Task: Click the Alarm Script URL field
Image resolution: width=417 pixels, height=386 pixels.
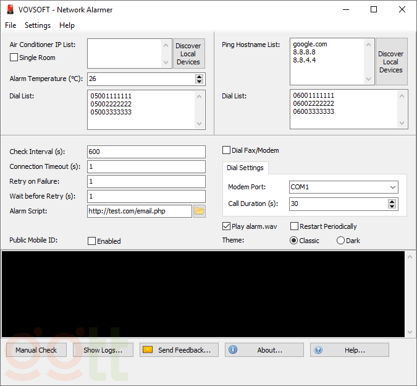Action: coord(140,211)
